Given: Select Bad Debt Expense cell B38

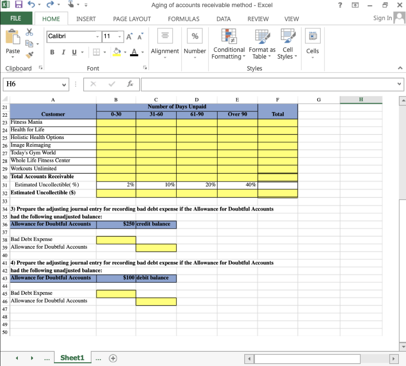Looking at the screenshot, I should point(116,240).
